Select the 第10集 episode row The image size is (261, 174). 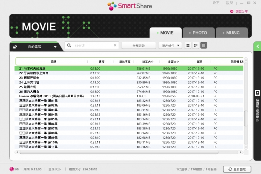[x=129, y=142]
